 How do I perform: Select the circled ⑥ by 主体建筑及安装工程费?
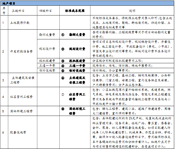point(63,78)
